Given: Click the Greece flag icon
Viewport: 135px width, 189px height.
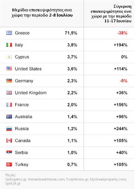Looking at the screenshot, I should point(9,33).
